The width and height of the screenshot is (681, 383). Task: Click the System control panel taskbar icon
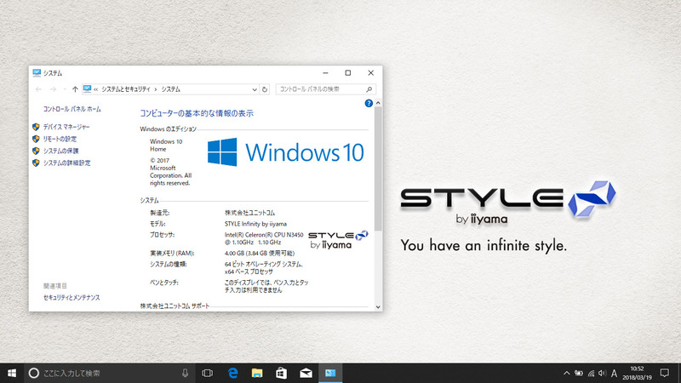(330, 373)
